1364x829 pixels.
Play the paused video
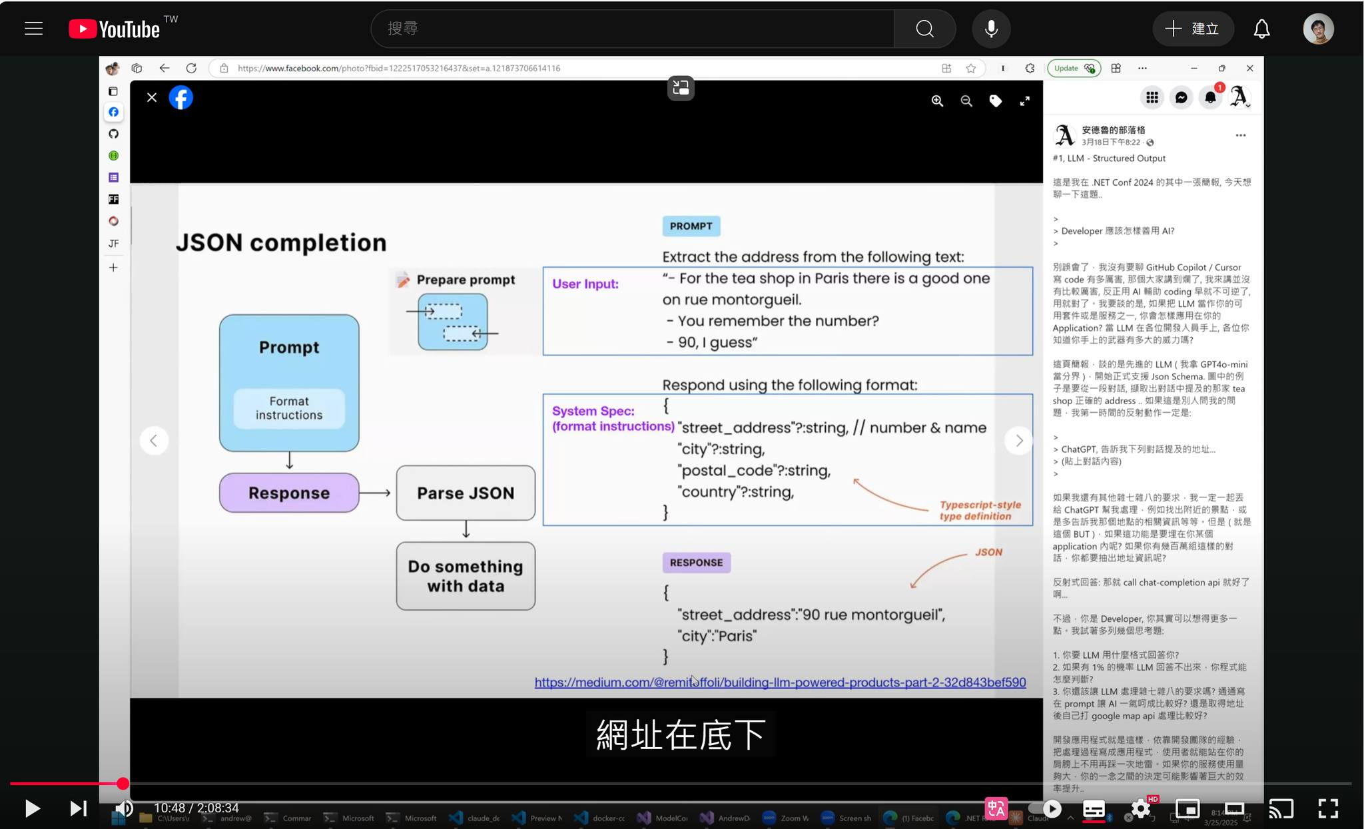(x=31, y=808)
